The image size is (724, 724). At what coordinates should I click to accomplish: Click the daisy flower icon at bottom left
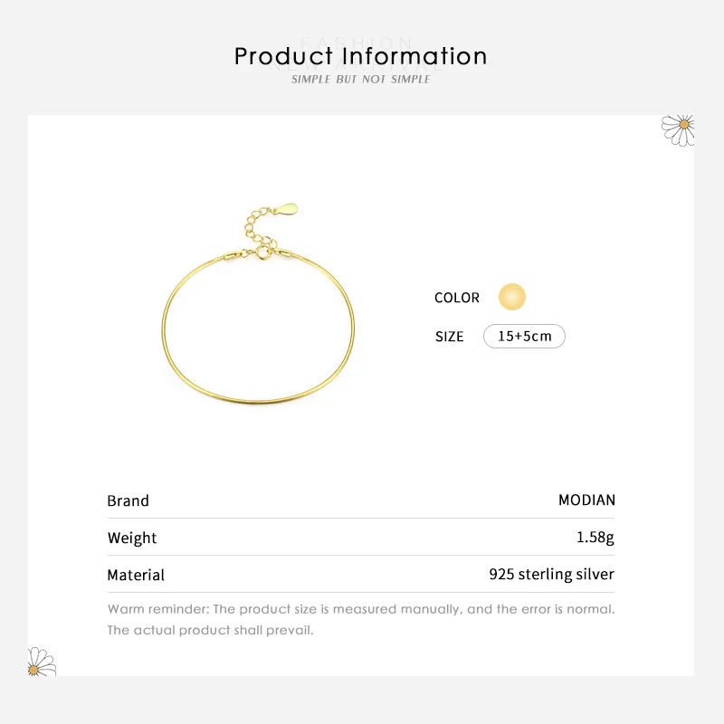point(42,662)
